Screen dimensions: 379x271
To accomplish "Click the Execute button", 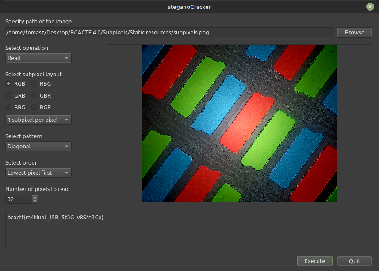I will point(315,261).
